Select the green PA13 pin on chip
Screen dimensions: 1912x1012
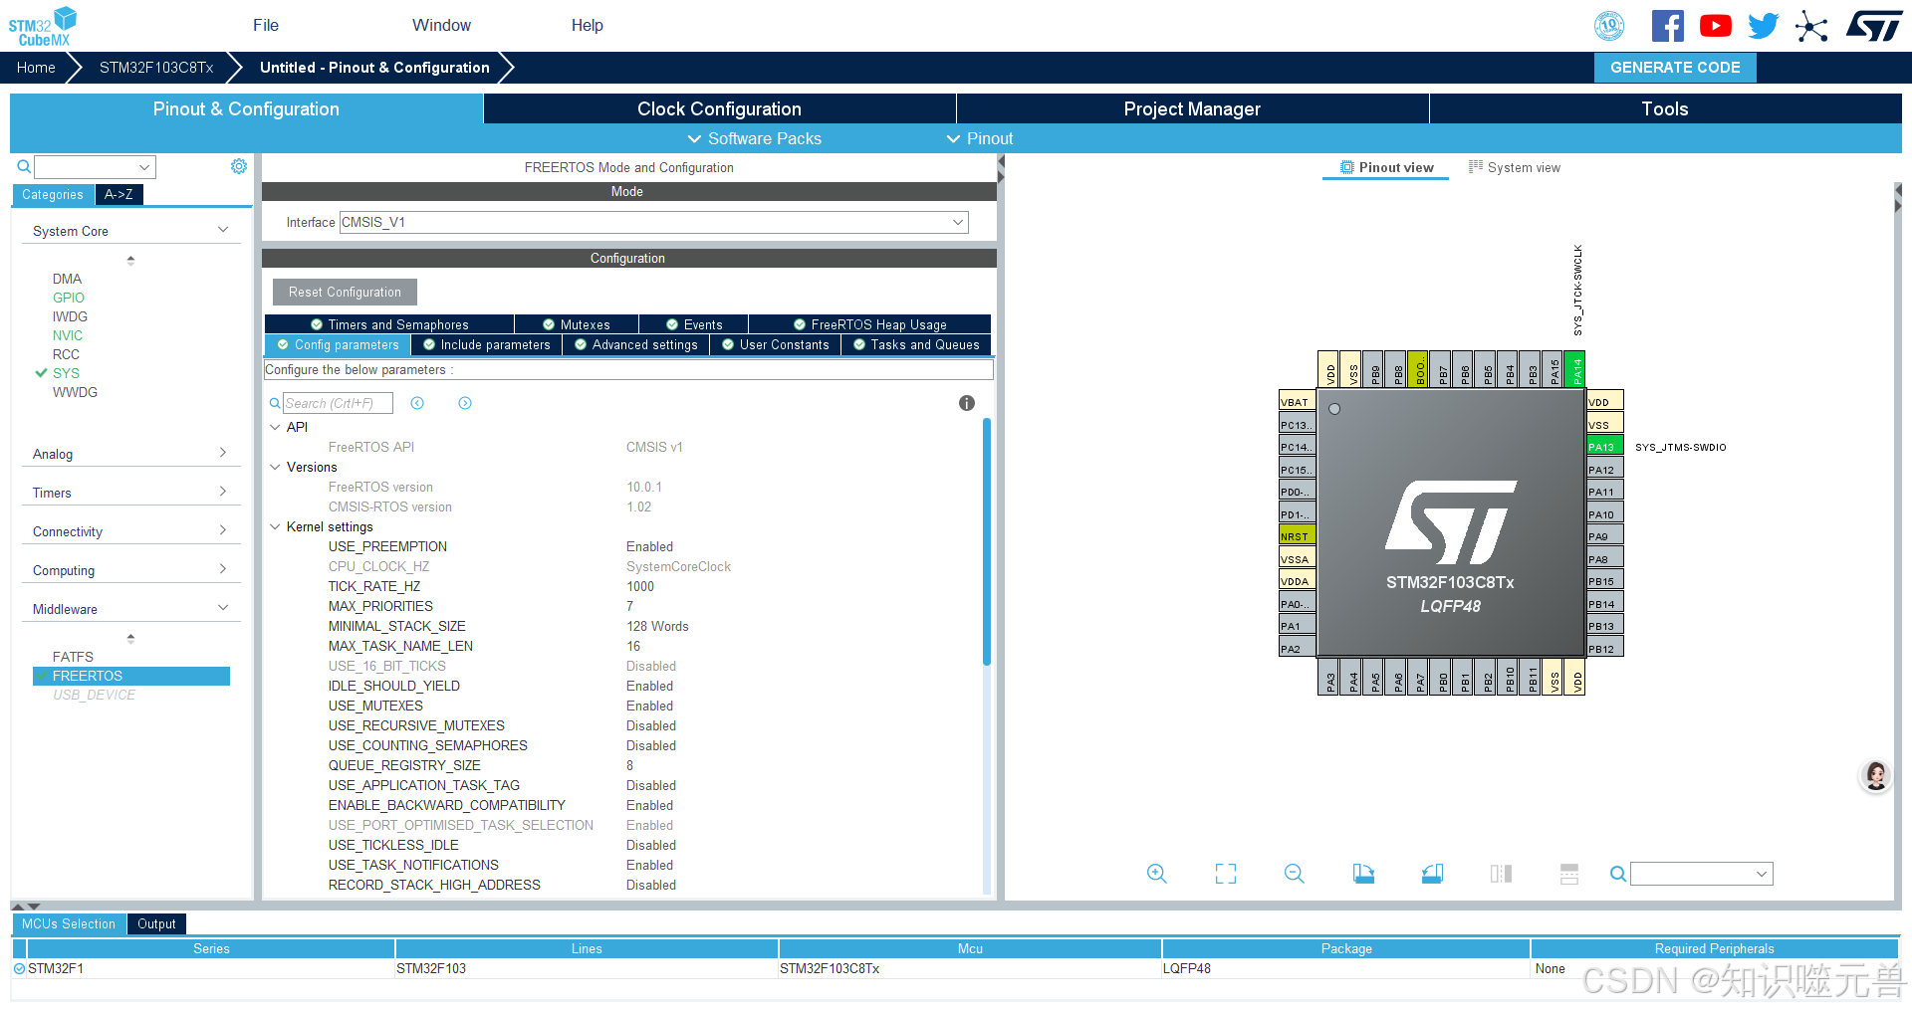[x=1603, y=447]
